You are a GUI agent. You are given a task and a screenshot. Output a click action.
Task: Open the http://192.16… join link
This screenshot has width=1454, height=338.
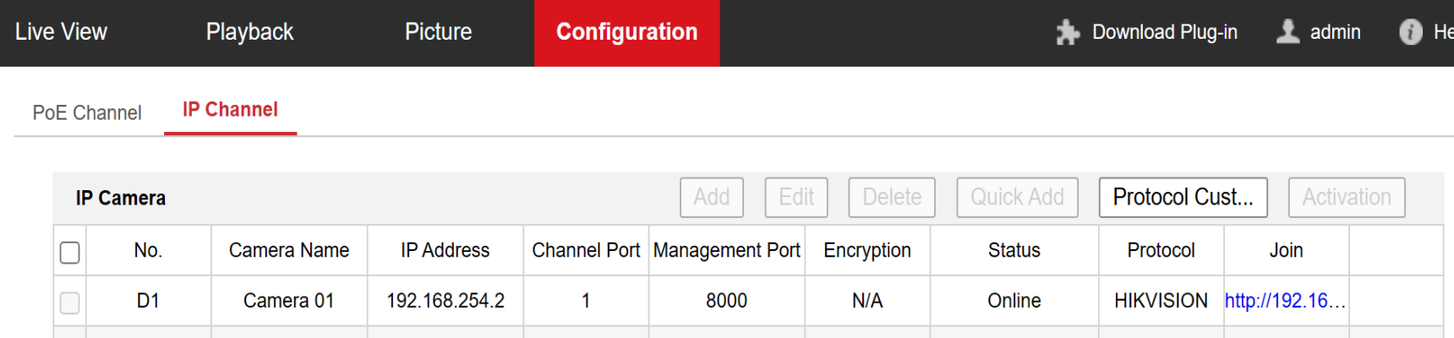coord(1284,301)
